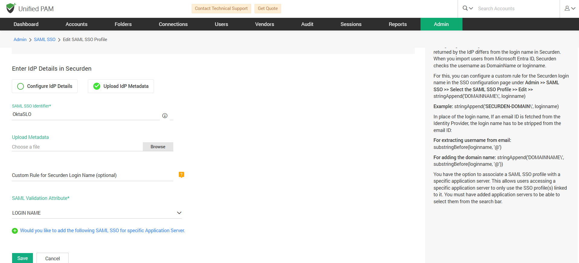This screenshot has width=579, height=263.
Task: Select the Configure IdP Details option
Action: (45, 86)
